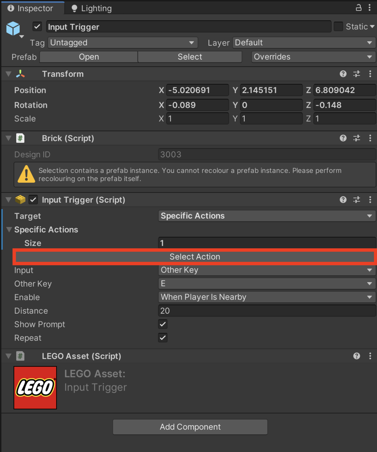This screenshot has height=452, width=377.
Task: Click the Position X field
Action: 197,90
